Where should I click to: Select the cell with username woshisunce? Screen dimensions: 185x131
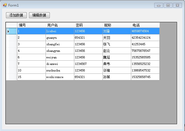coord(60,77)
